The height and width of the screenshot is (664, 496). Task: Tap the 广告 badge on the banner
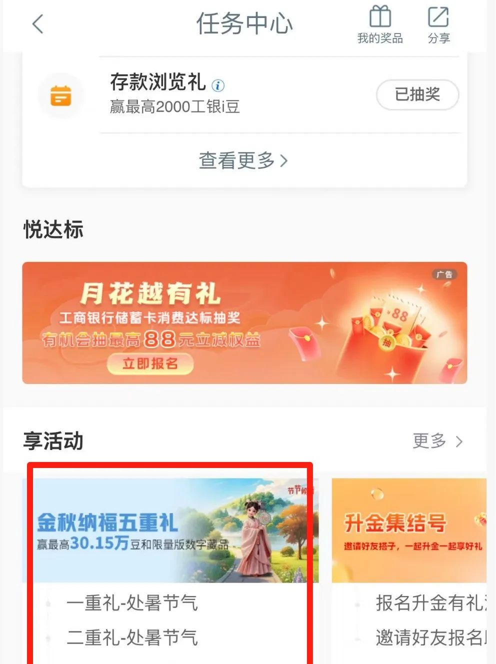click(x=444, y=274)
